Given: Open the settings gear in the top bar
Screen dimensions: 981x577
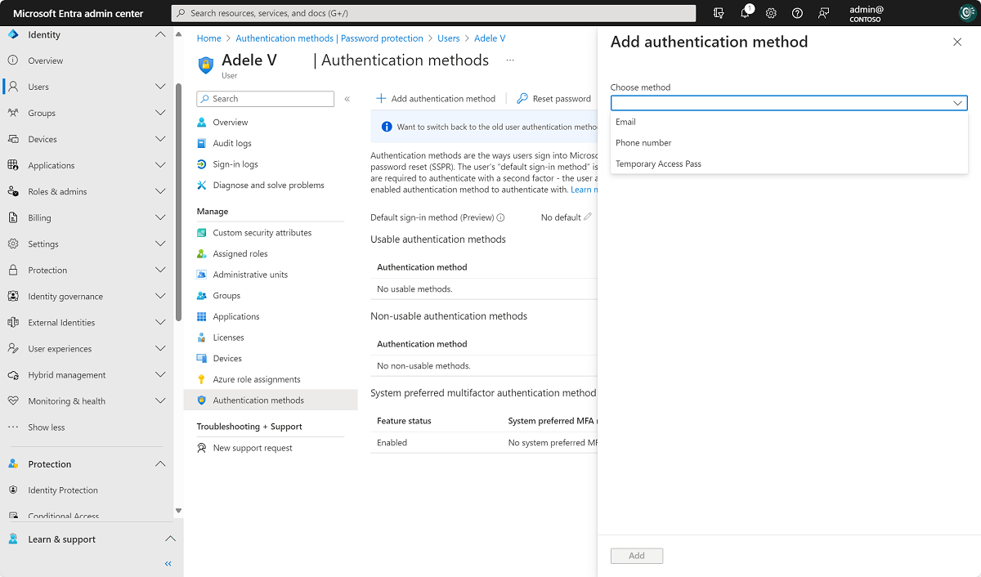Looking at the screenshot, I should coord(769,13).
